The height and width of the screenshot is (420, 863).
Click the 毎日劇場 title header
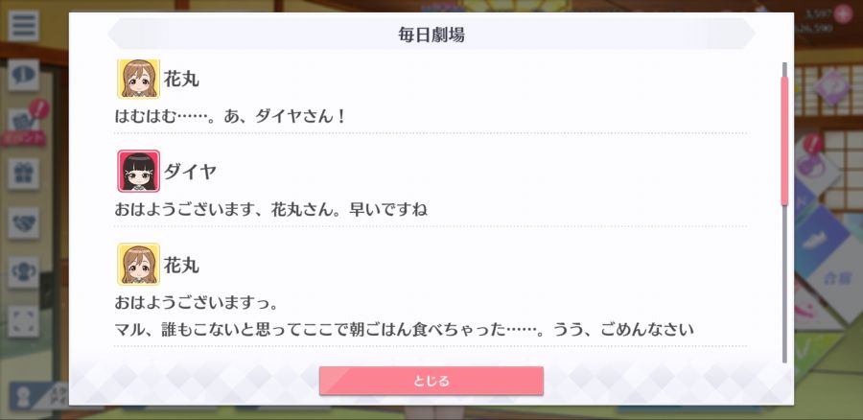431,35
